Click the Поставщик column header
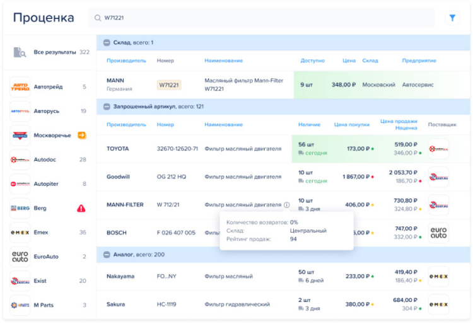 (442, 124)
